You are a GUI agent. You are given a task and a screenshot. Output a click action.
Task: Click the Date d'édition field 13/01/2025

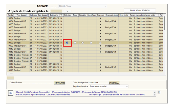(x=60, y=83)
